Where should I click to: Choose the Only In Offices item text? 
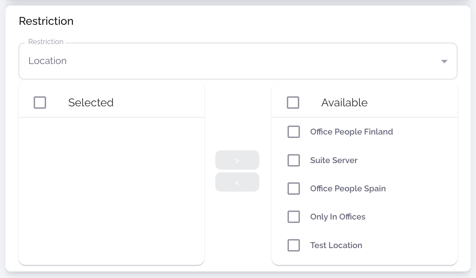click(337, 217)
